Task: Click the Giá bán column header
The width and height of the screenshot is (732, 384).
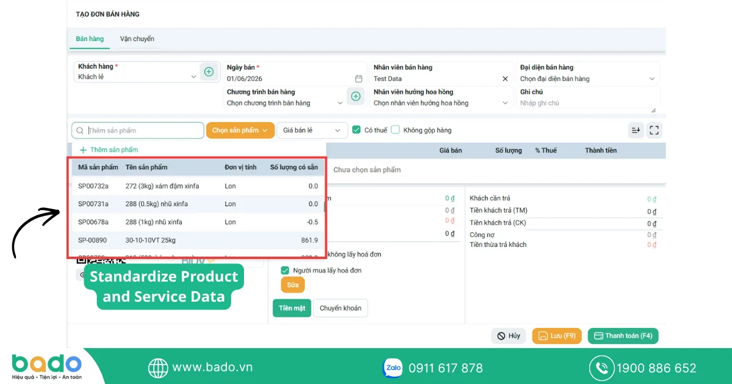Action: pos(451,151)
